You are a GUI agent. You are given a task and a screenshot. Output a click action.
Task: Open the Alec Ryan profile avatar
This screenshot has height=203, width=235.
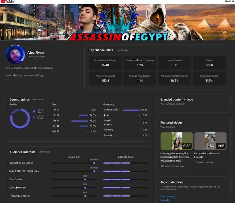15,54
